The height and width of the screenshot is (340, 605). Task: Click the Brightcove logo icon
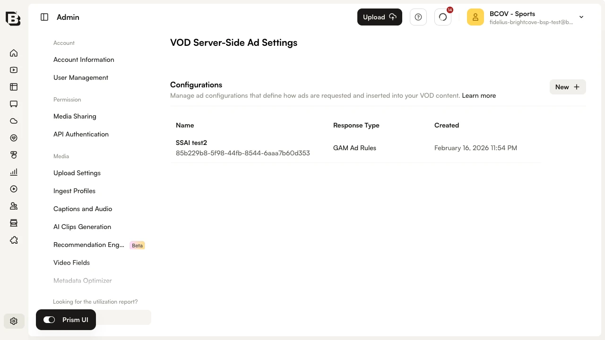coord(13,18)
